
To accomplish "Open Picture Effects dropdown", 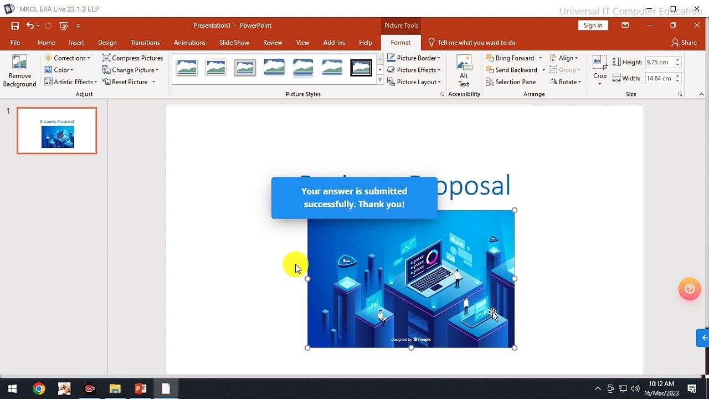I will (414, 70).
